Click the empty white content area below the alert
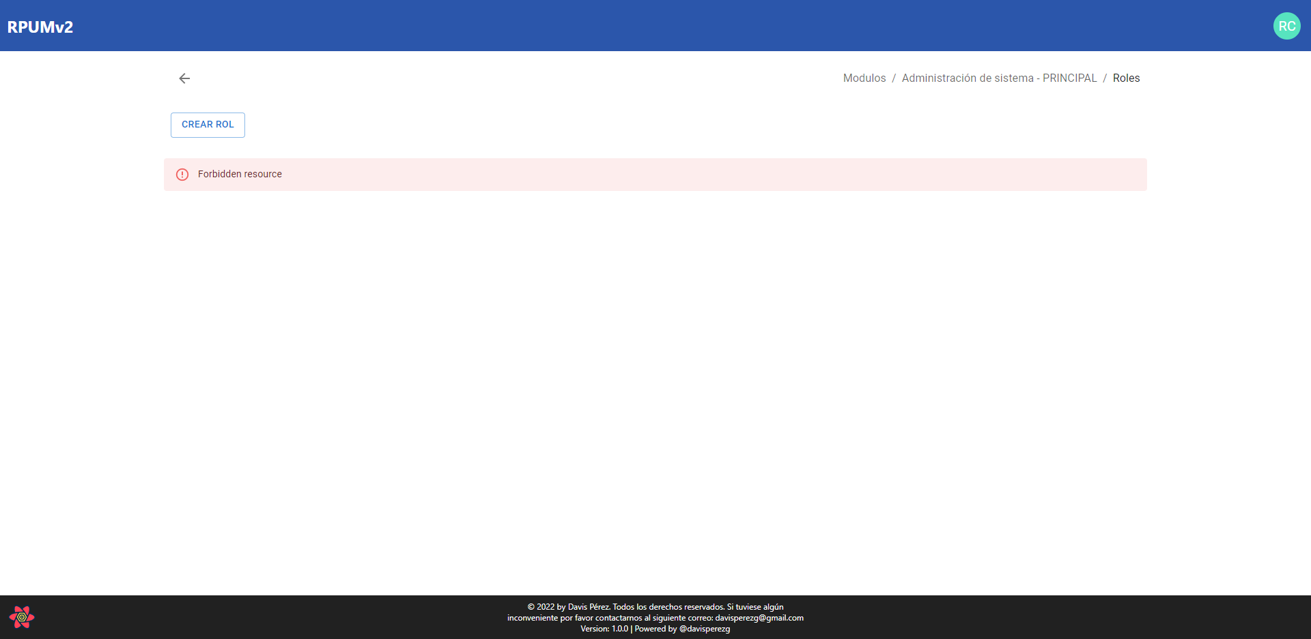Viewport: 1311px width, 639px height. [x=655, y=389]
